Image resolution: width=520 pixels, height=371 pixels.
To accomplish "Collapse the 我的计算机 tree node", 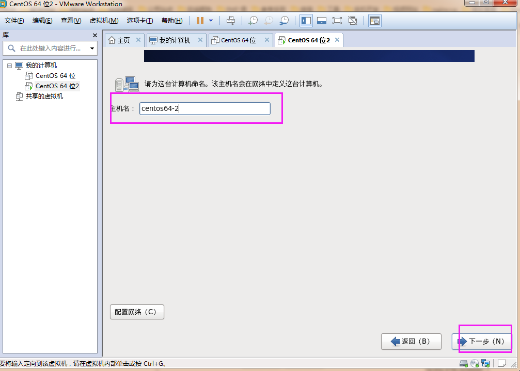I will coord(10,66).
